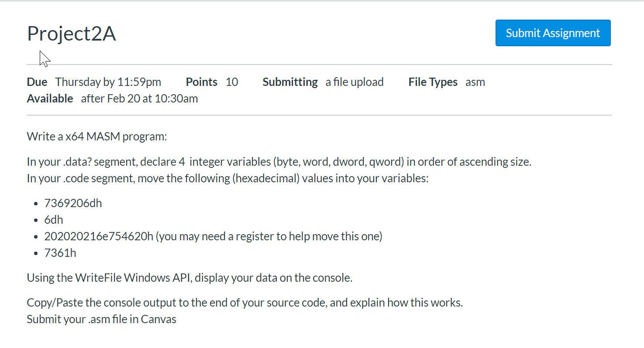Click the 'Submit your .asm file in Canvas' text

(x=101, y=319)
